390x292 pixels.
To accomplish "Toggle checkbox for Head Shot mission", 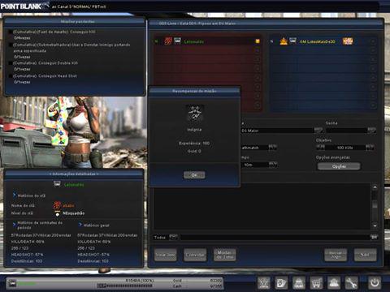I will pos(11,76).
